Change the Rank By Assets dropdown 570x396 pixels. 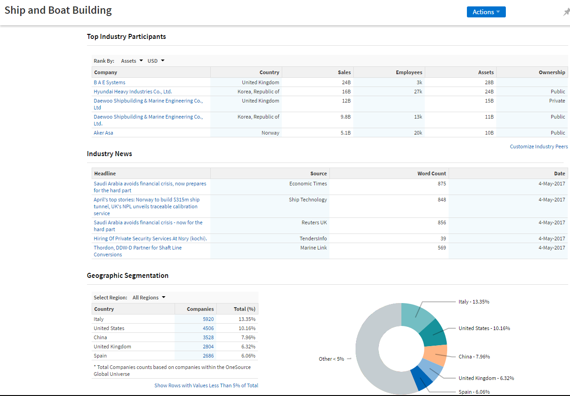point(132,61)
